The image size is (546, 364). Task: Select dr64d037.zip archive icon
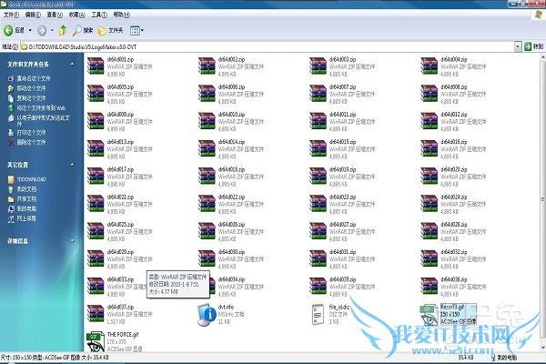[96, 314]
